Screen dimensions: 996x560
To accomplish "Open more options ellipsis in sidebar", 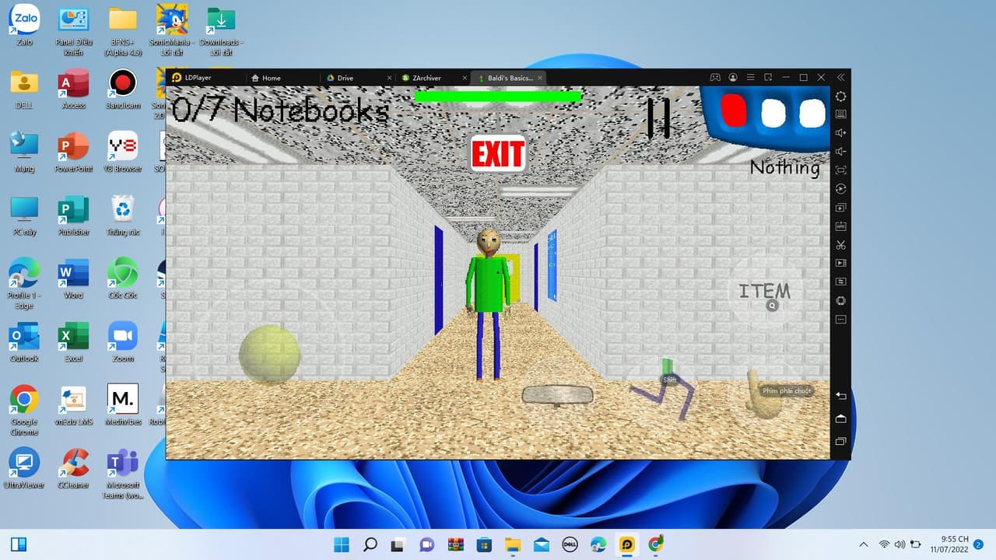I will pyautogui.click(x=840, y=320).
